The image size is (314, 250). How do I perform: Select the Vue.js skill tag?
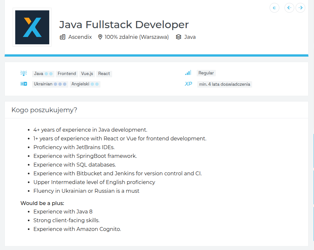coord(87,73)
